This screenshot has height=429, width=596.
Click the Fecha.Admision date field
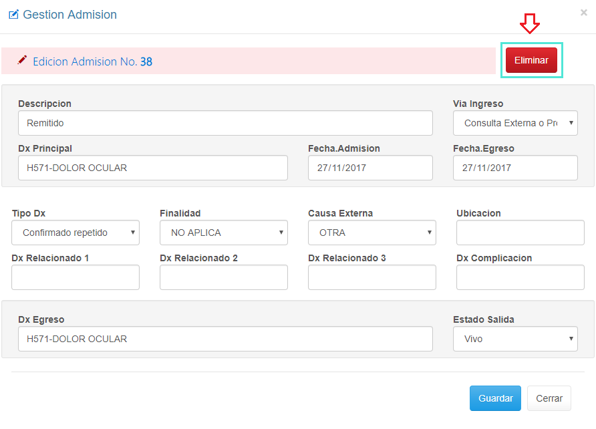coord(370,168)
